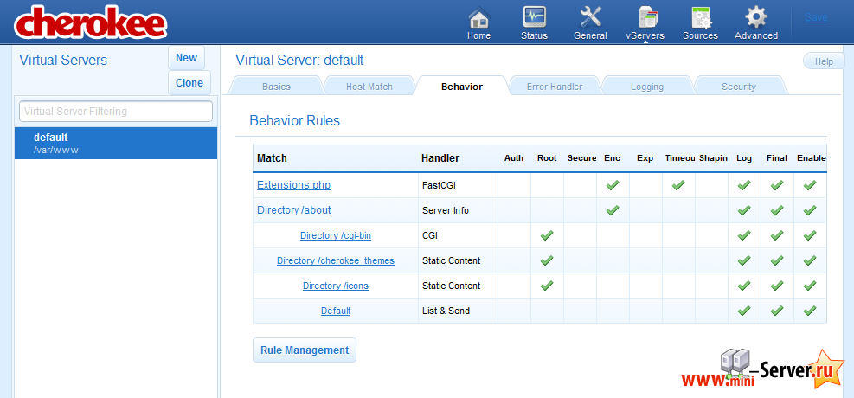The width and height of the screenshot is (854, 398).
Task: Click Log checkmark for Default rule
Action: coord(744,311)
